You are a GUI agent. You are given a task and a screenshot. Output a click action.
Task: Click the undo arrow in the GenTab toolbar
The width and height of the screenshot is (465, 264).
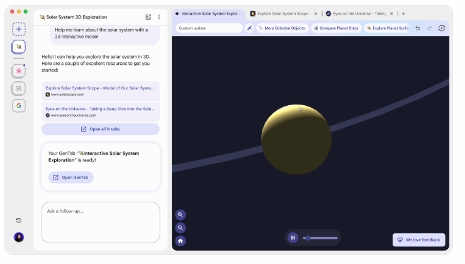pyautogui.click(x=417, y=28)
